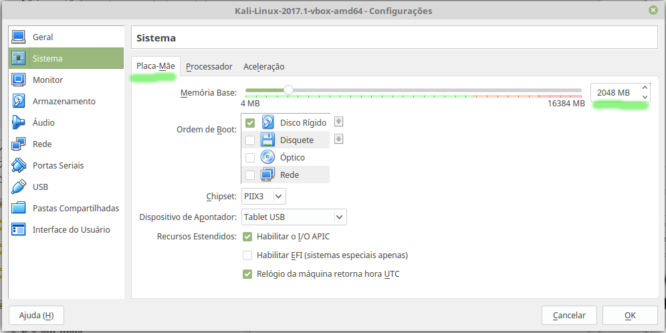Open the Rede network icon

(x=19, y=144)
